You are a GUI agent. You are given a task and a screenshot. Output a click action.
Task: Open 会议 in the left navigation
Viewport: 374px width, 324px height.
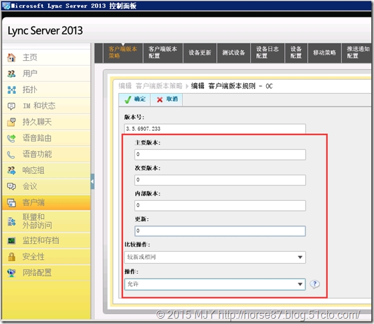[46, 186]
